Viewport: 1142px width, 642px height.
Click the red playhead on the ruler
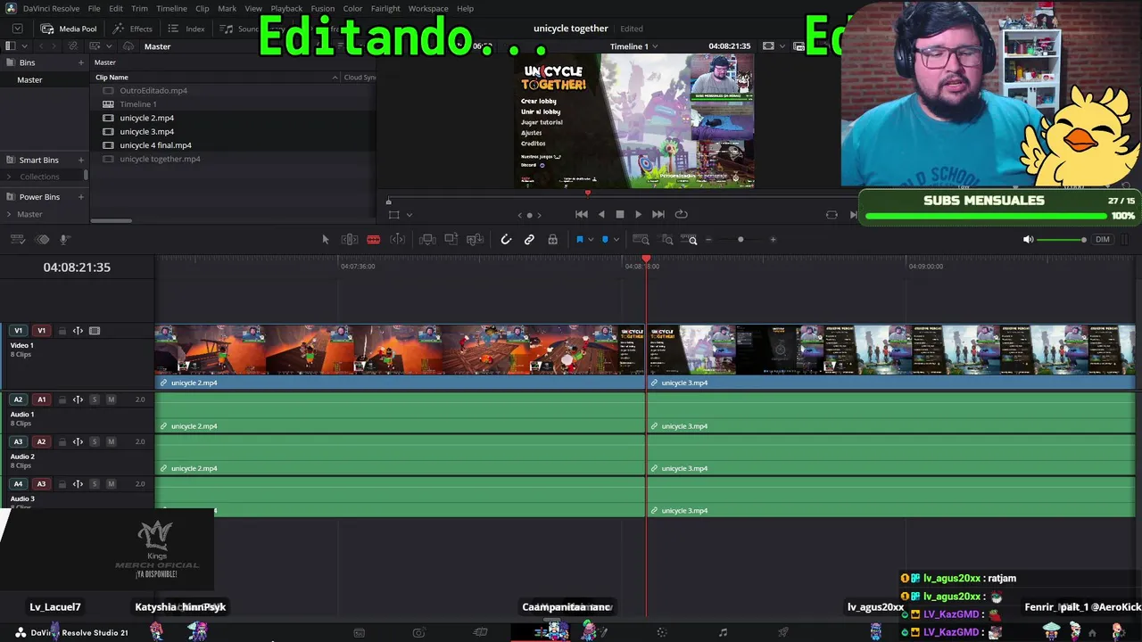pos(646,259)
